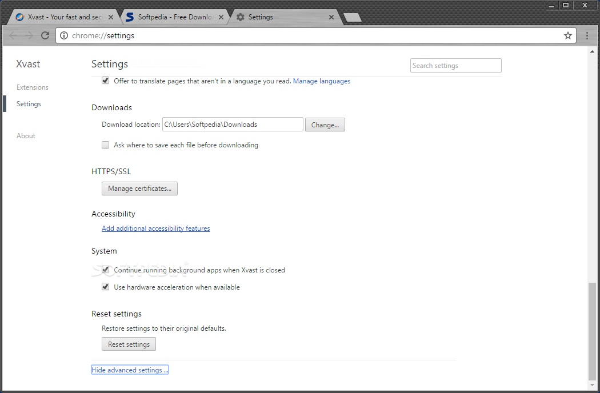
Task: Click the 'Restore settings to their original defaults.' text
Action: [x=164, y=328]
